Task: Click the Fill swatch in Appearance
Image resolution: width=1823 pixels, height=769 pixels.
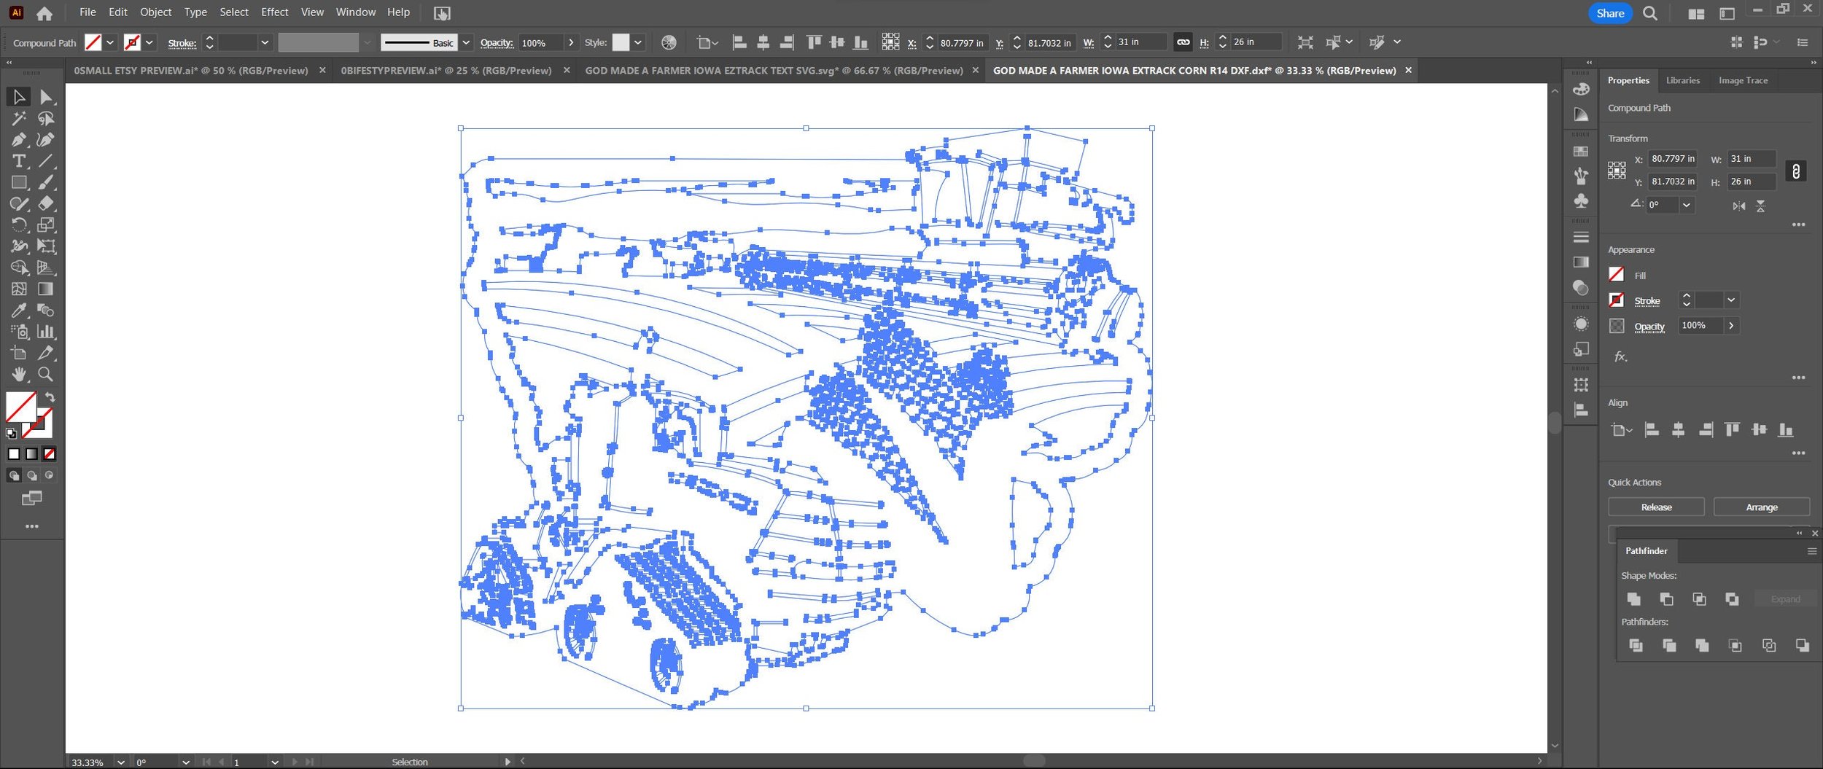Action: 1616,275
